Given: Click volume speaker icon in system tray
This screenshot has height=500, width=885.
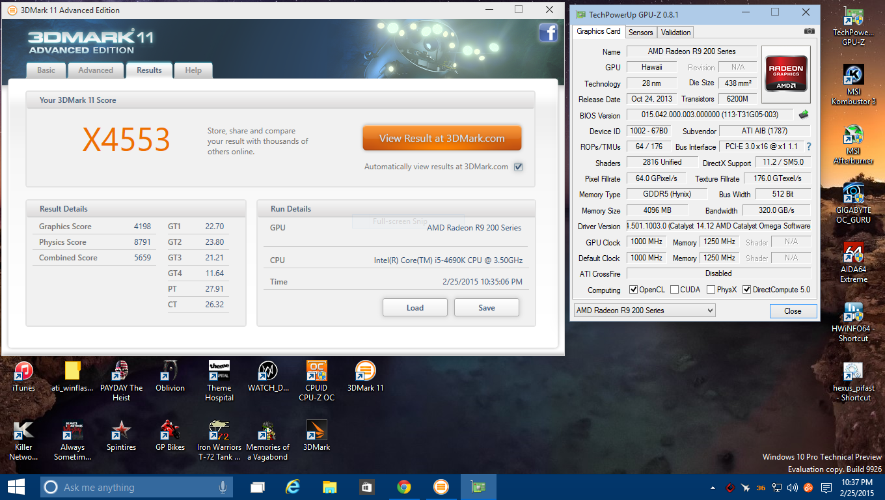Looking at the screenshot, I should (793, 488).
